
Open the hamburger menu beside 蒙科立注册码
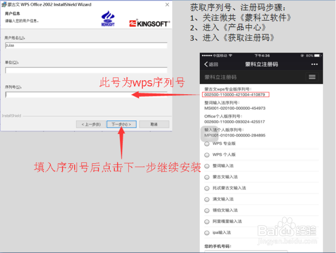(312, 77)
